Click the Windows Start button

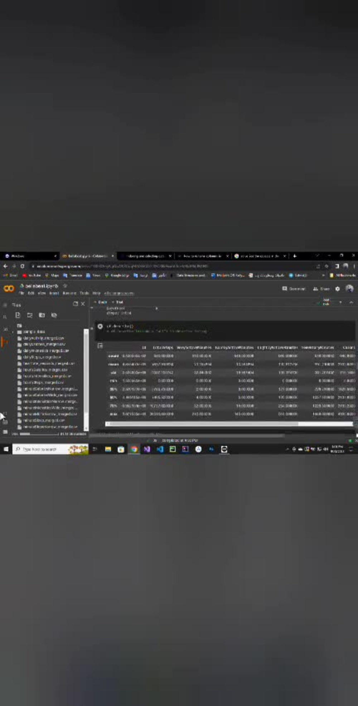point(6,449)
